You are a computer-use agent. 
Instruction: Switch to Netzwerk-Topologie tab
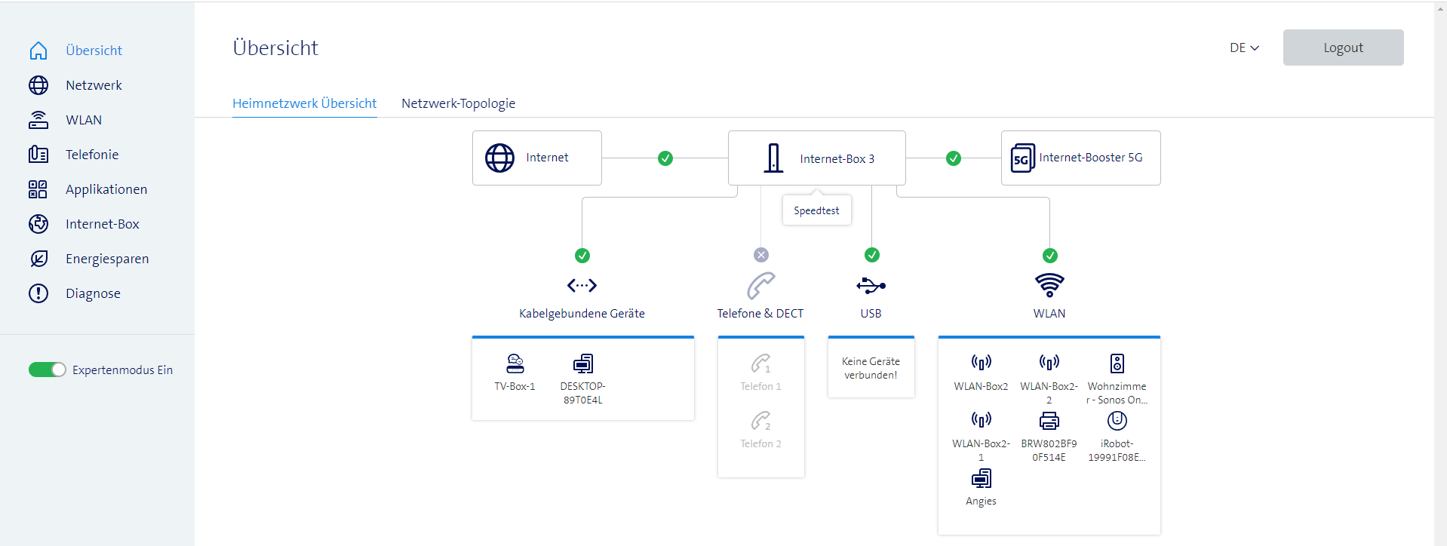click(458, 103)
